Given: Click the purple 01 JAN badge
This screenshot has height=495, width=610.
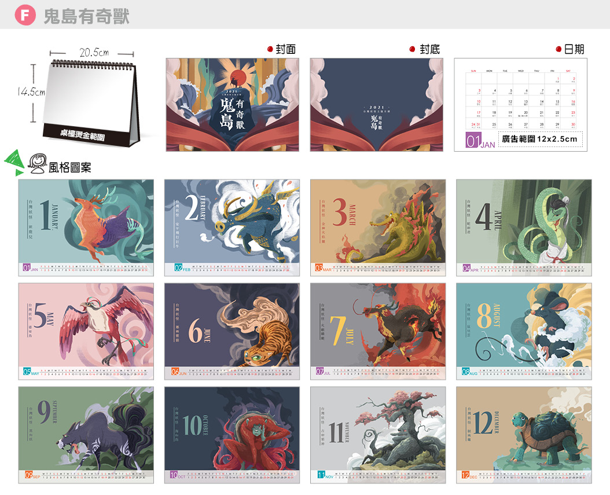Looking at the screenshot, I should 480,141.
